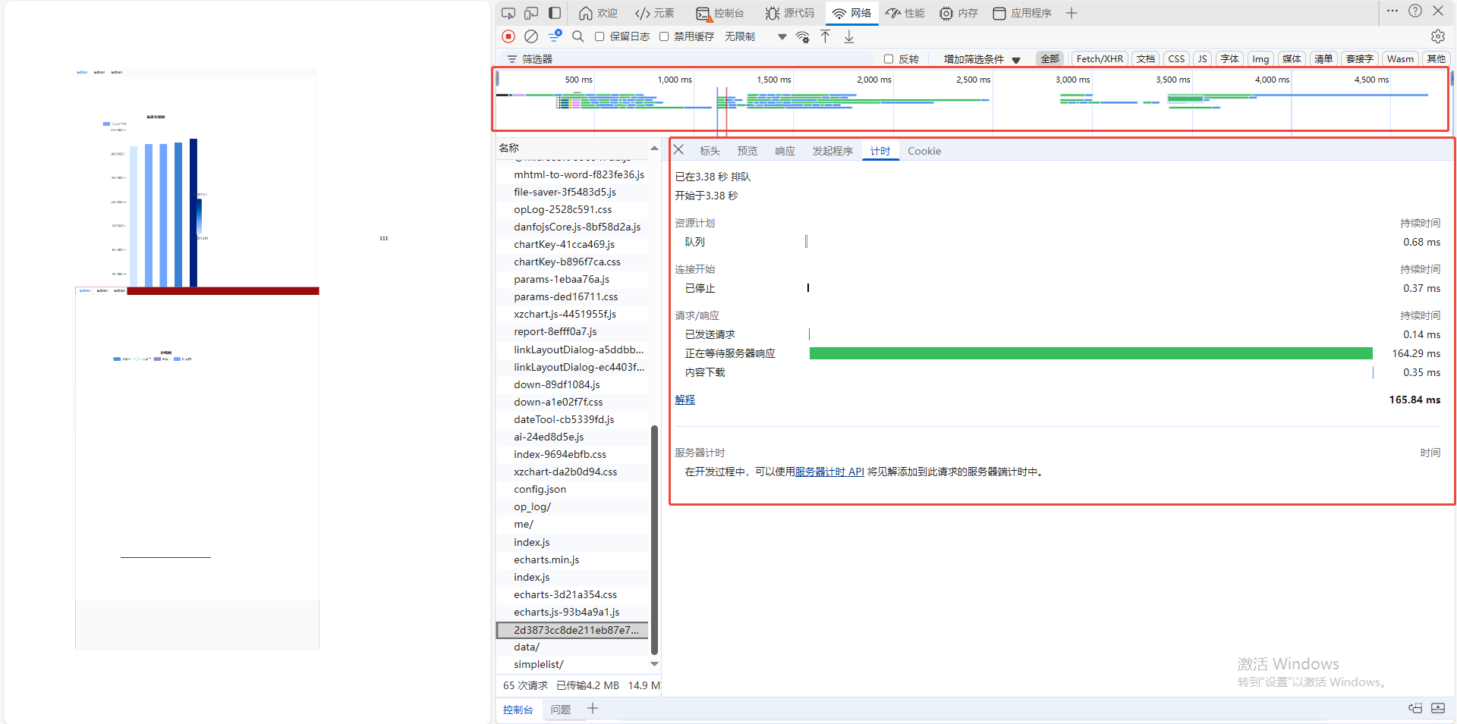Open network settings gear icon
Viewport: 1457px width, 724px height.
(1437, 36)
